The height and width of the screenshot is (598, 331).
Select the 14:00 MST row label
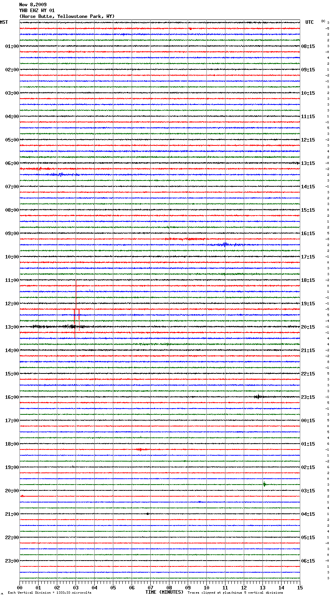pos(12,350)
